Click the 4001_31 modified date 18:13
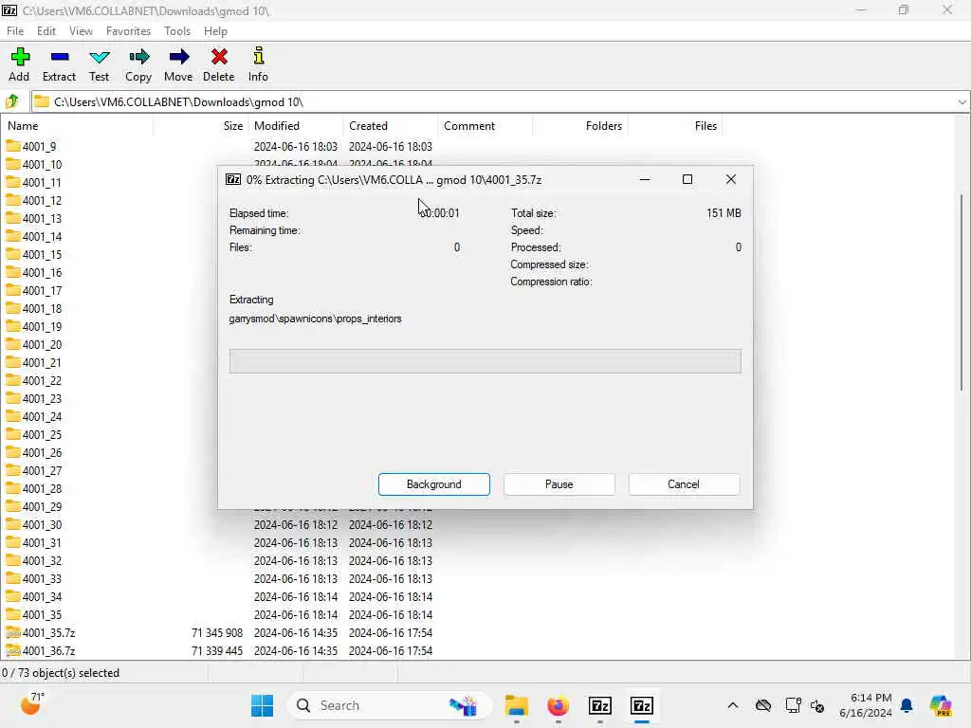This screenshot has width=971, height=728. click(x=296, y=543)
